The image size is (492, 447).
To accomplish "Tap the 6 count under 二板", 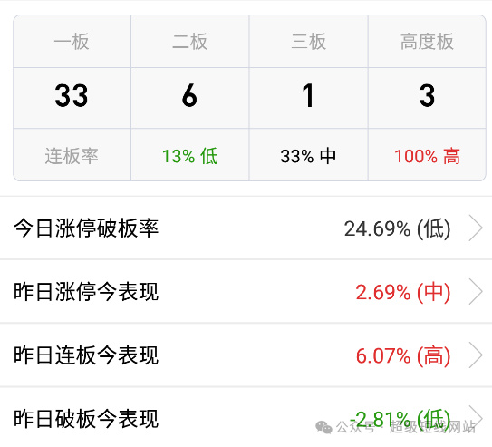I will pyautogui.click(x=189, y=96).
